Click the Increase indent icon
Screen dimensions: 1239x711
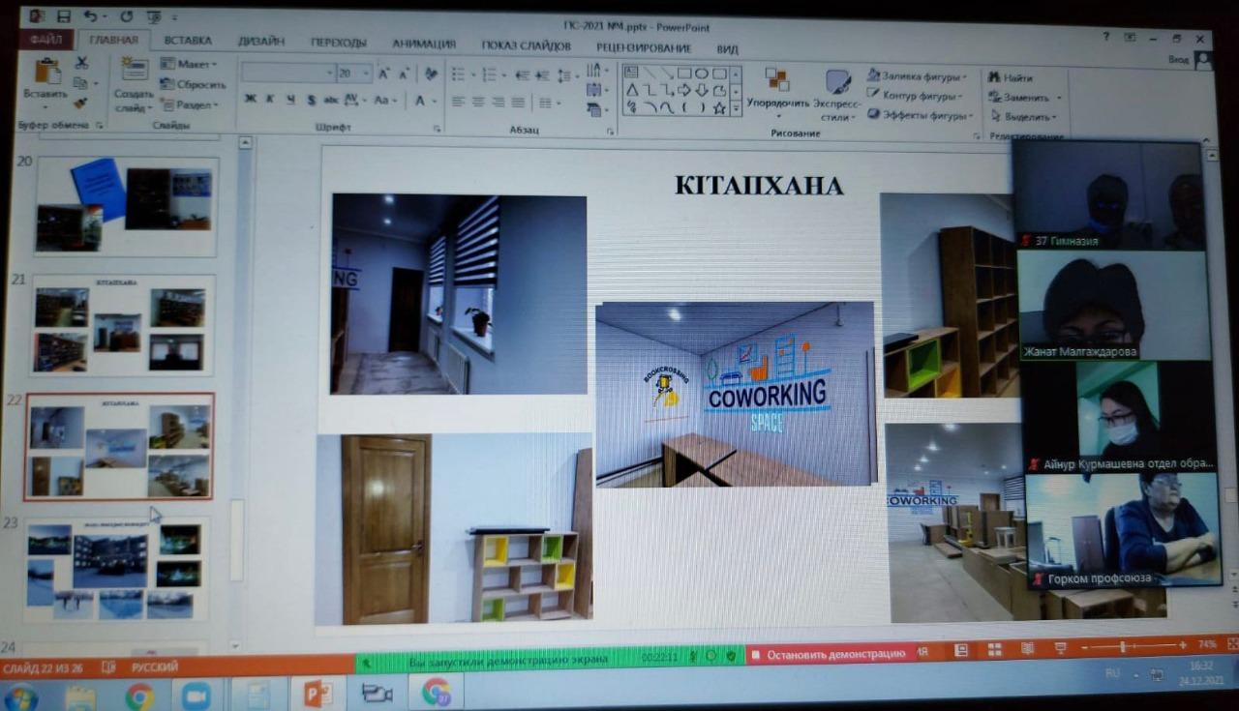pos(543,74)
